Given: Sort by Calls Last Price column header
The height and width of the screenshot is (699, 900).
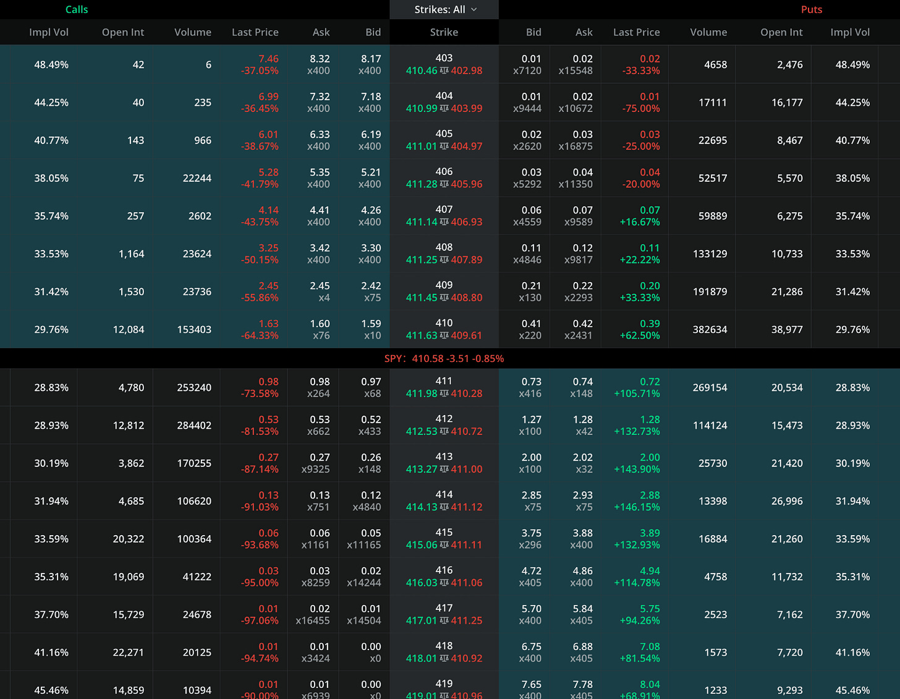Looking at the screenshot, I should [255, 32].
